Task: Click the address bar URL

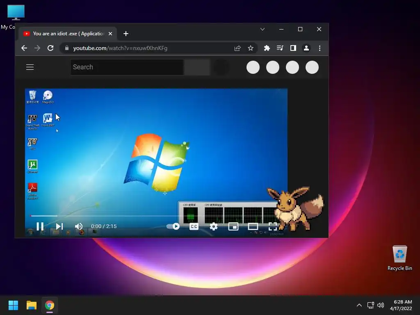Action: point(120,48)
